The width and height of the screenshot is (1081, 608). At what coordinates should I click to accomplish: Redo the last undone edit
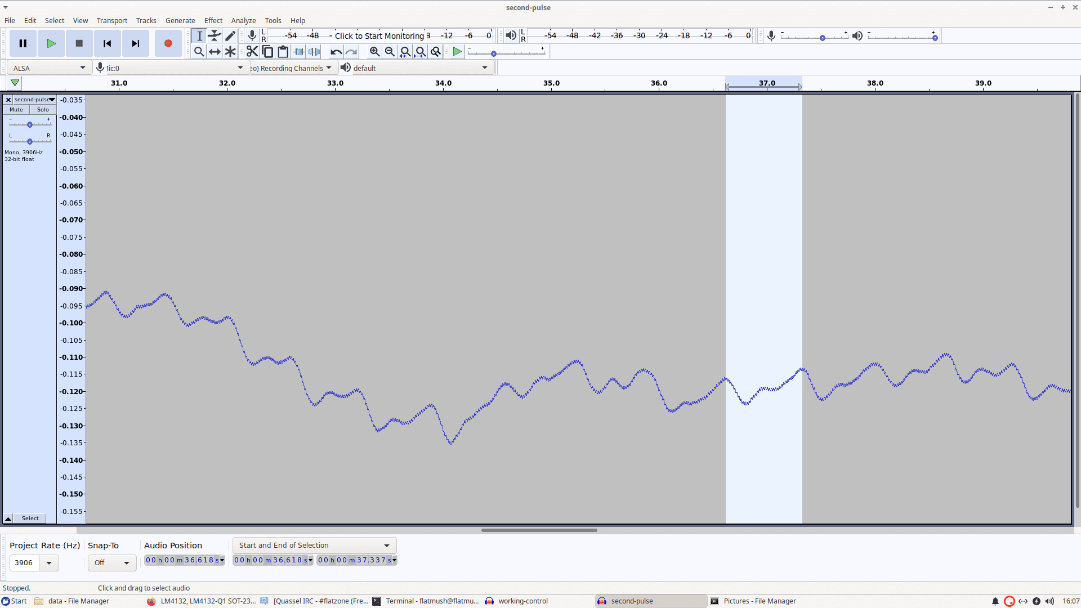point(351,52)
